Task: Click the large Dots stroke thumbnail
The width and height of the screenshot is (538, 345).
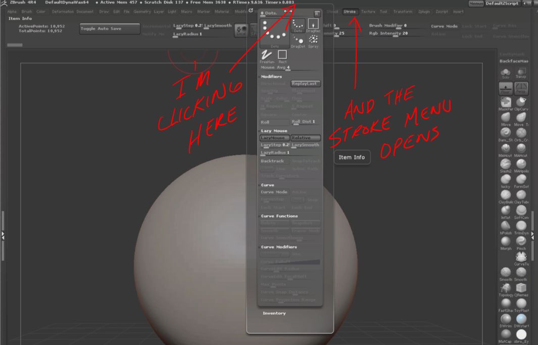Action: (x=275, y=34)
